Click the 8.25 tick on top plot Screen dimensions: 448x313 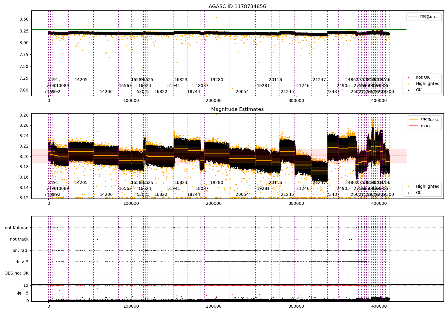(24, 31)
